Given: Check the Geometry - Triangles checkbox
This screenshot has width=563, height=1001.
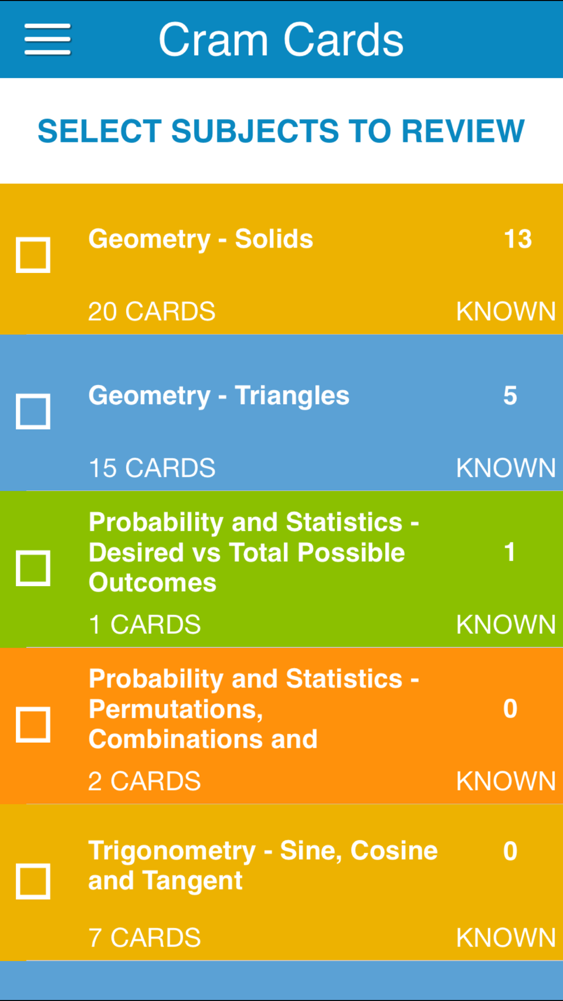Looking at the screenshot, I should [33, 412].
